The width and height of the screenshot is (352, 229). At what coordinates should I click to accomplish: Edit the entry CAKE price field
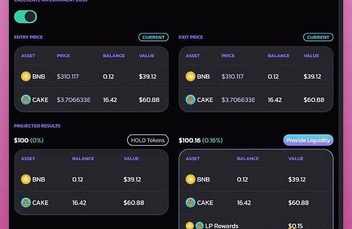tap(73, 100)
